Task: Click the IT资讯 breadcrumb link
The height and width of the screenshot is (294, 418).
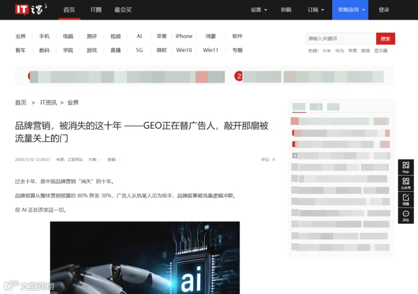Action: coord(48,103)
